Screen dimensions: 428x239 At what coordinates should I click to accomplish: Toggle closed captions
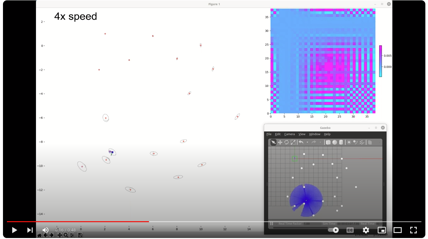pyautogui.click(x=350, y=230)
